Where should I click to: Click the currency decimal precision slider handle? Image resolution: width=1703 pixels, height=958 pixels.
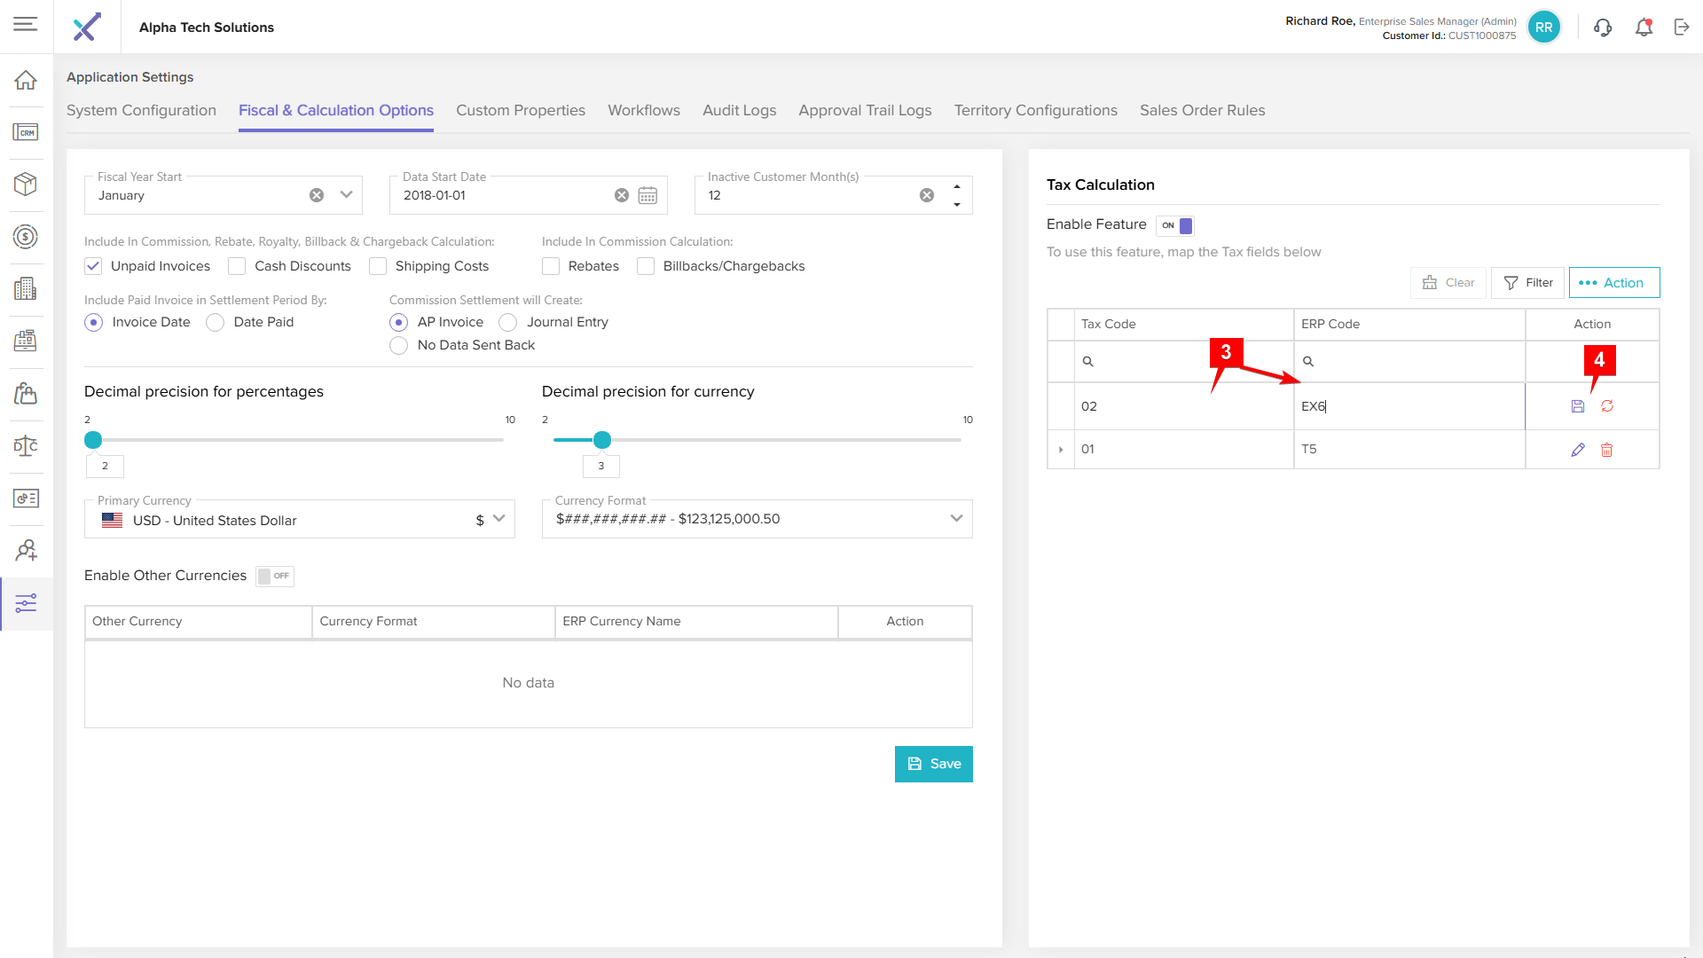point(602,440)
